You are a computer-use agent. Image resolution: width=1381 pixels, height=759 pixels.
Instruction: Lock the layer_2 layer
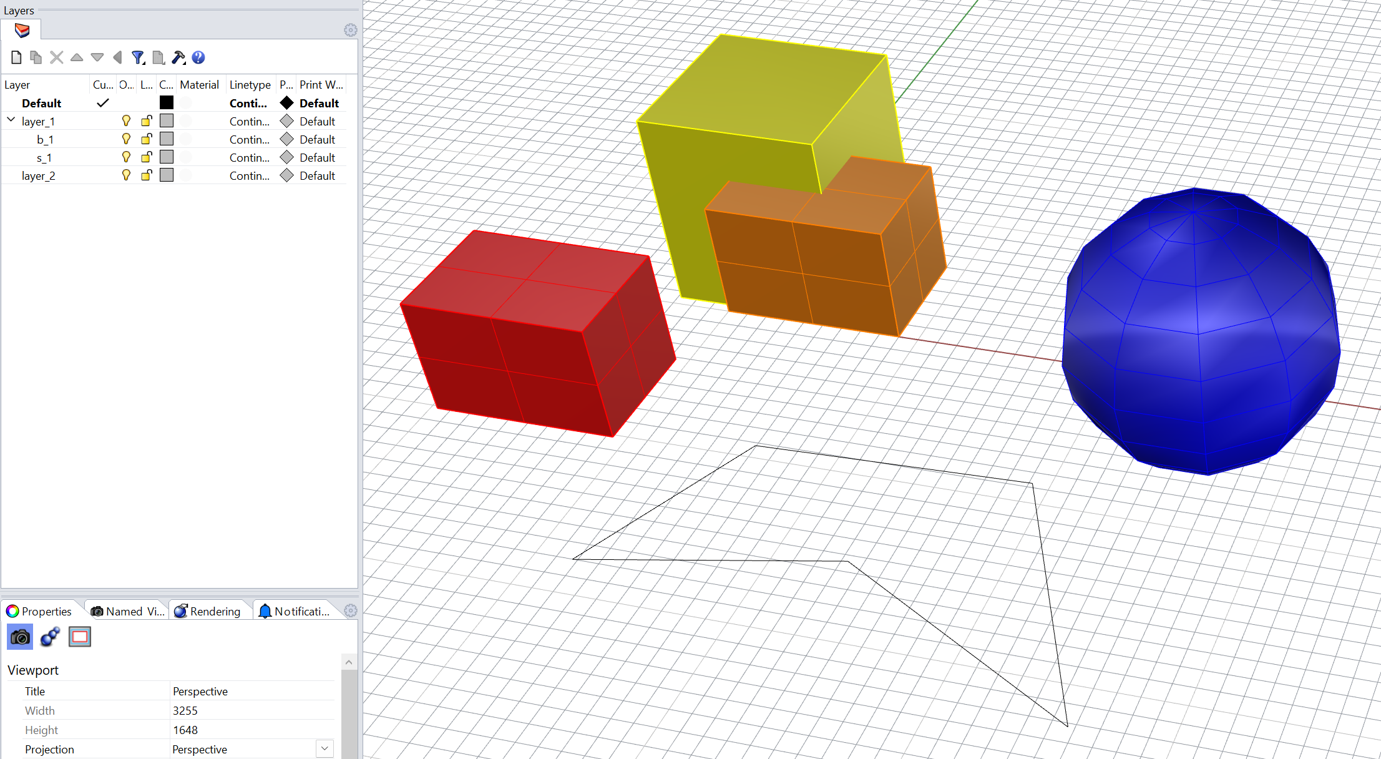[x=147, y=175]
